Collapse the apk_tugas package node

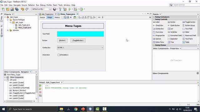click(x=11, y=22)
